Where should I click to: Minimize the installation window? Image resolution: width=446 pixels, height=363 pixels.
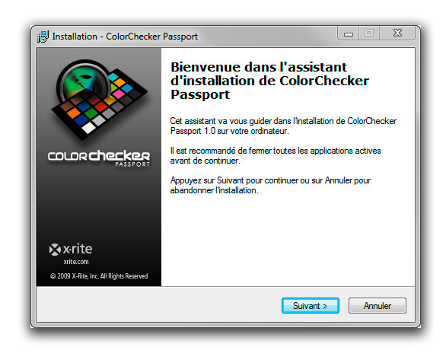coord(348,33)
